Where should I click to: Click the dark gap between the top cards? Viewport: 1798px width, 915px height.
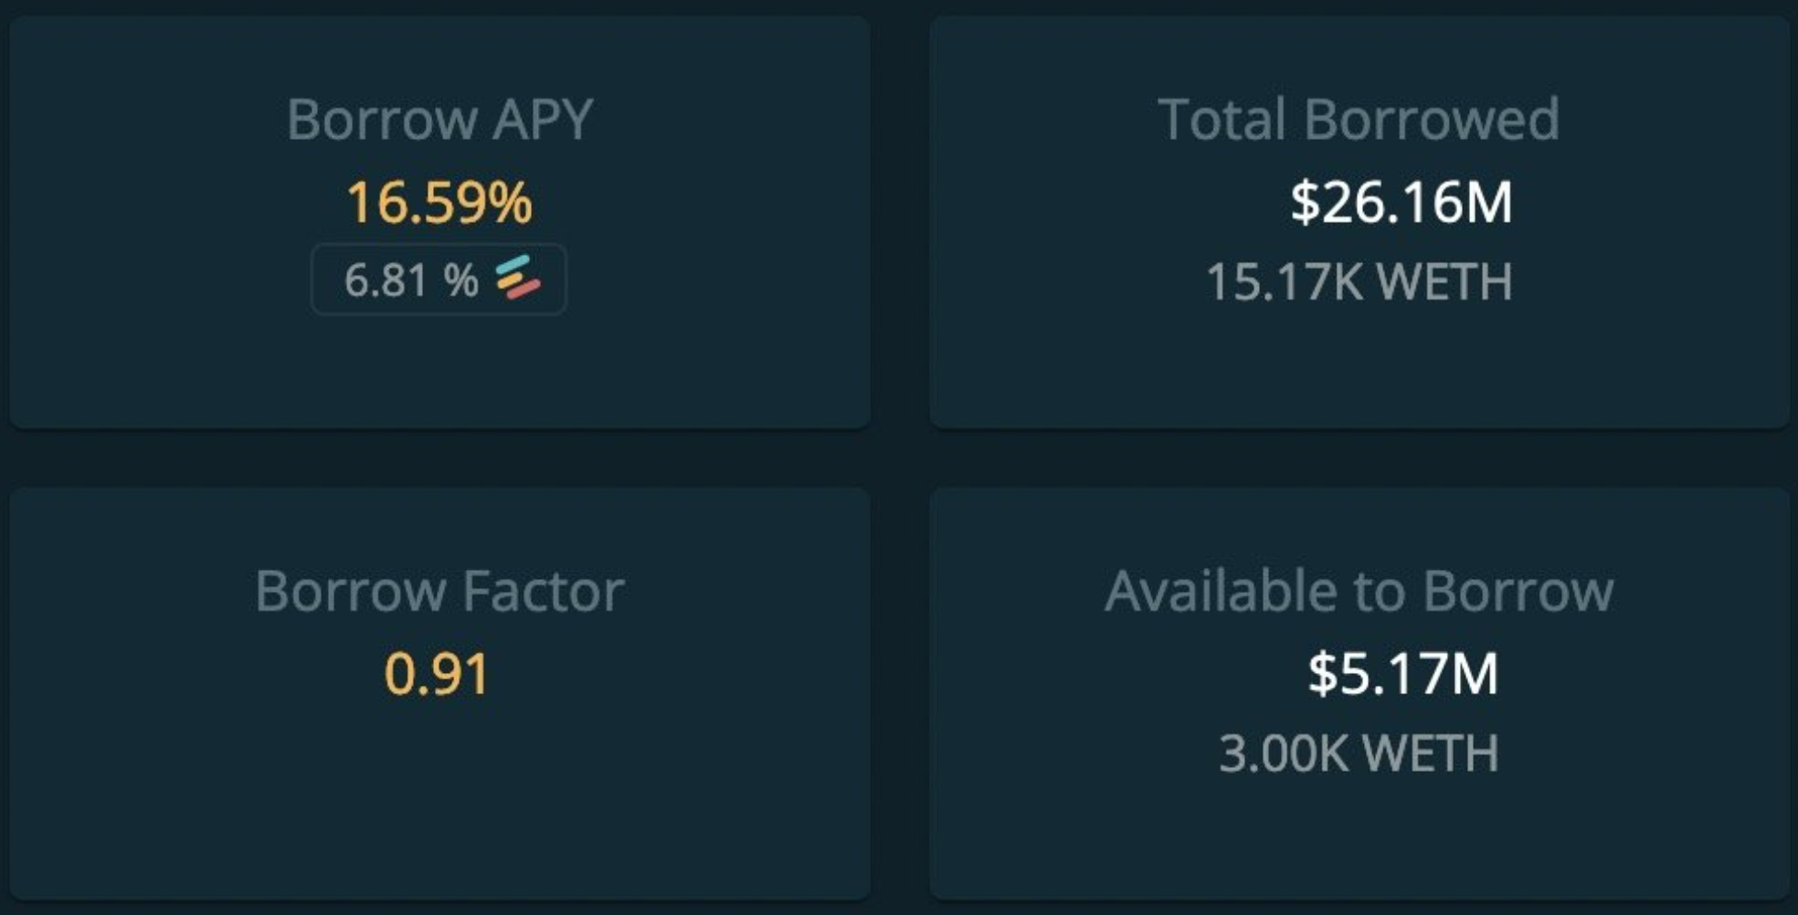pos(900,219)
